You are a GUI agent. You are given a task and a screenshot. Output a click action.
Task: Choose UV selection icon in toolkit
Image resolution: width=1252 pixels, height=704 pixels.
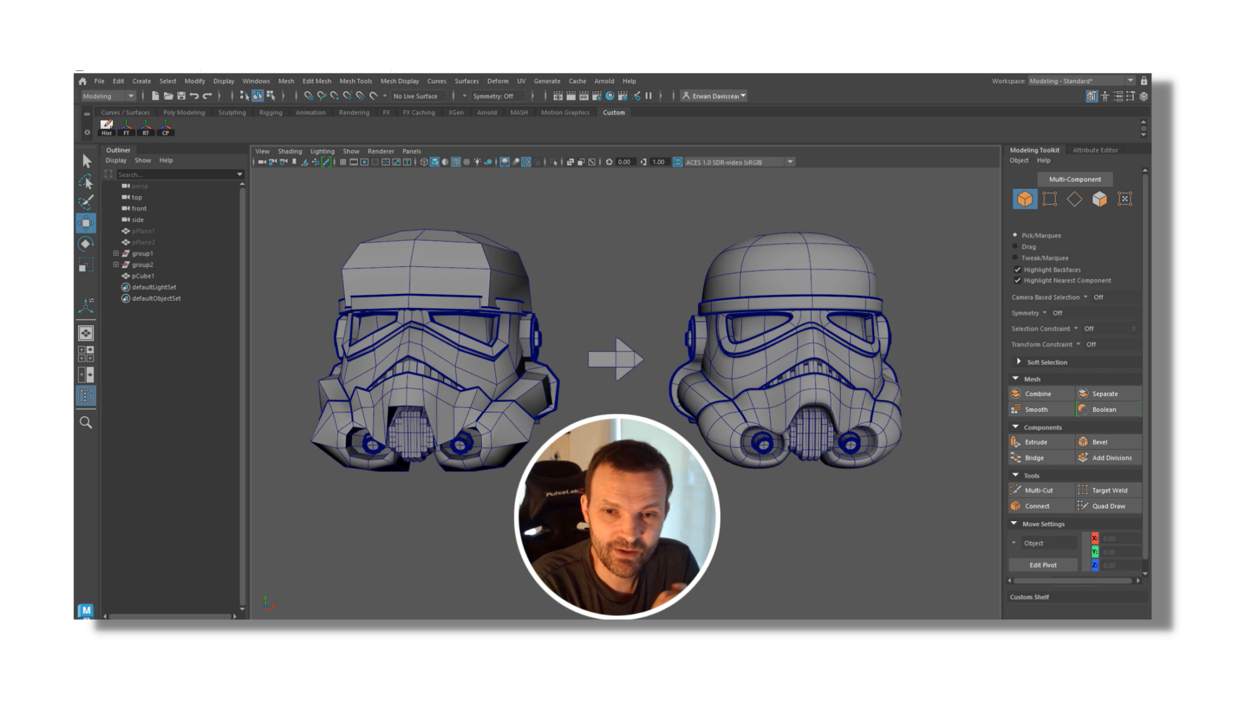(x=1125, y=199)
